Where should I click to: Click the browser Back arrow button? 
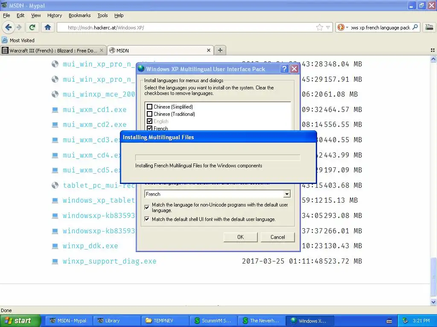tap(9, 27)
